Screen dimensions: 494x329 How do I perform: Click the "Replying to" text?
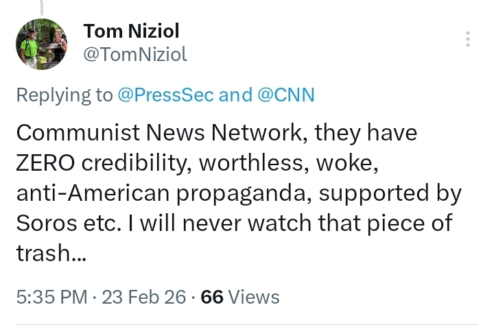[x=64, y=95]
